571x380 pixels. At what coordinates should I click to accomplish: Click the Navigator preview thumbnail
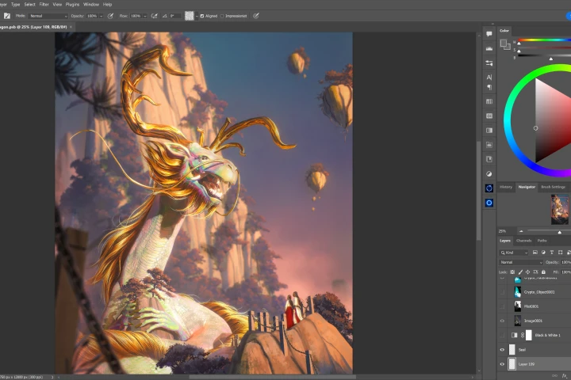[560, 210]
